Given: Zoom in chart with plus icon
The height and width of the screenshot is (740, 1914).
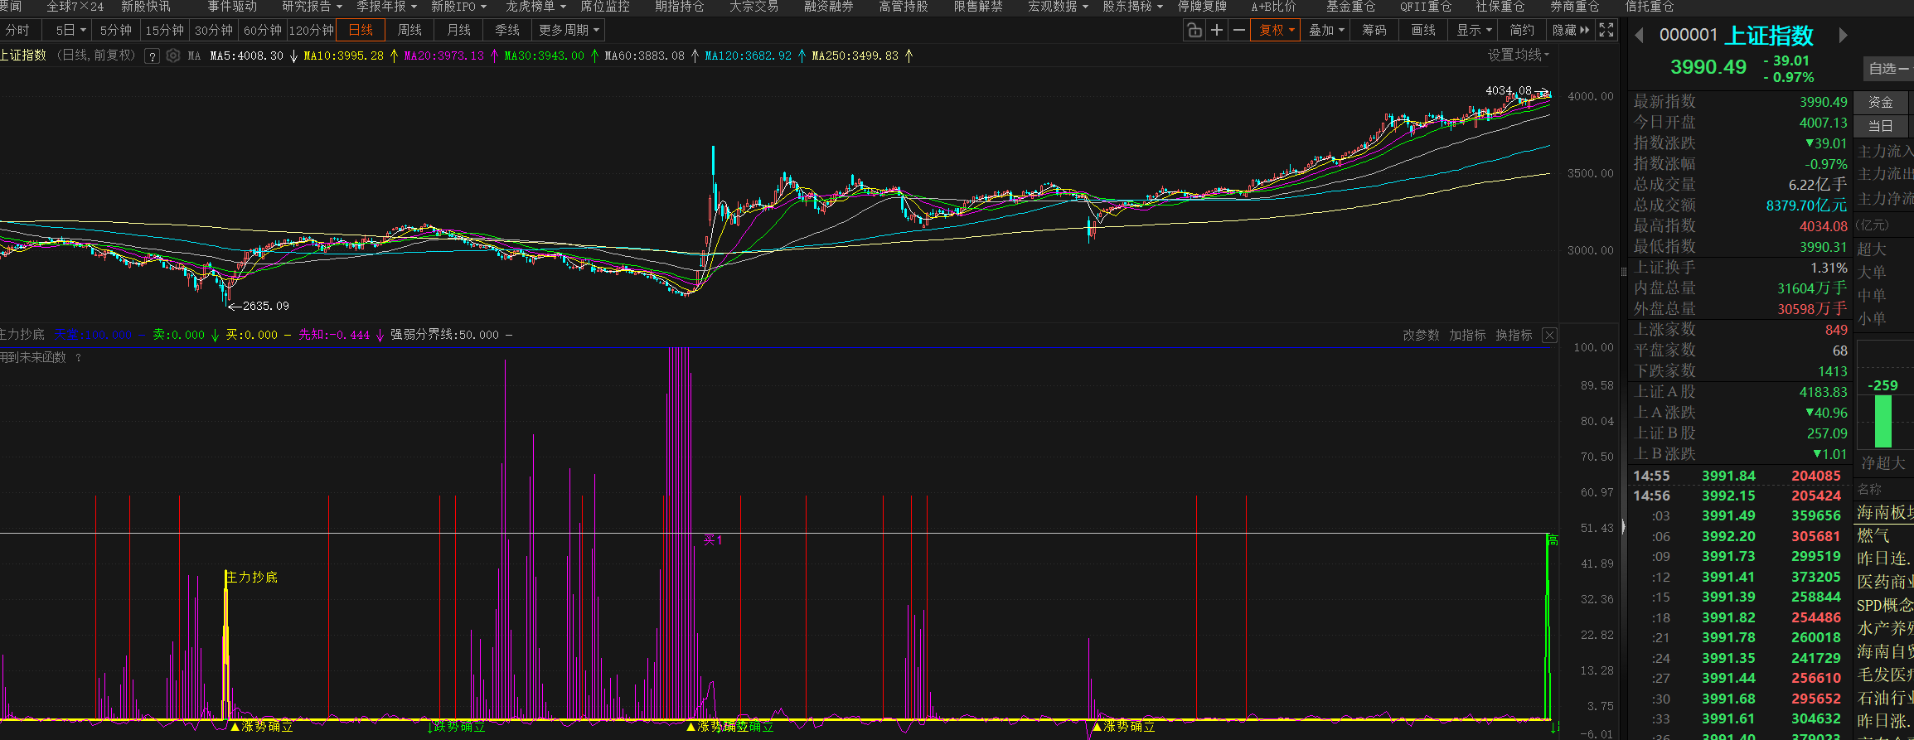Looking at the screenshot, I should coord(1217,31).
